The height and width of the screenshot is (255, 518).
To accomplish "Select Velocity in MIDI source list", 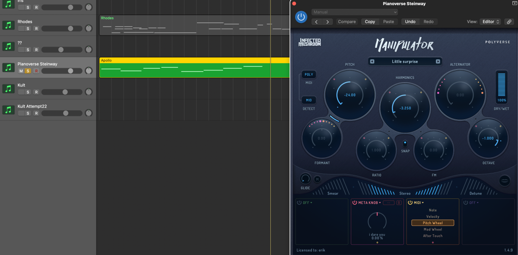I will (432, 217).
